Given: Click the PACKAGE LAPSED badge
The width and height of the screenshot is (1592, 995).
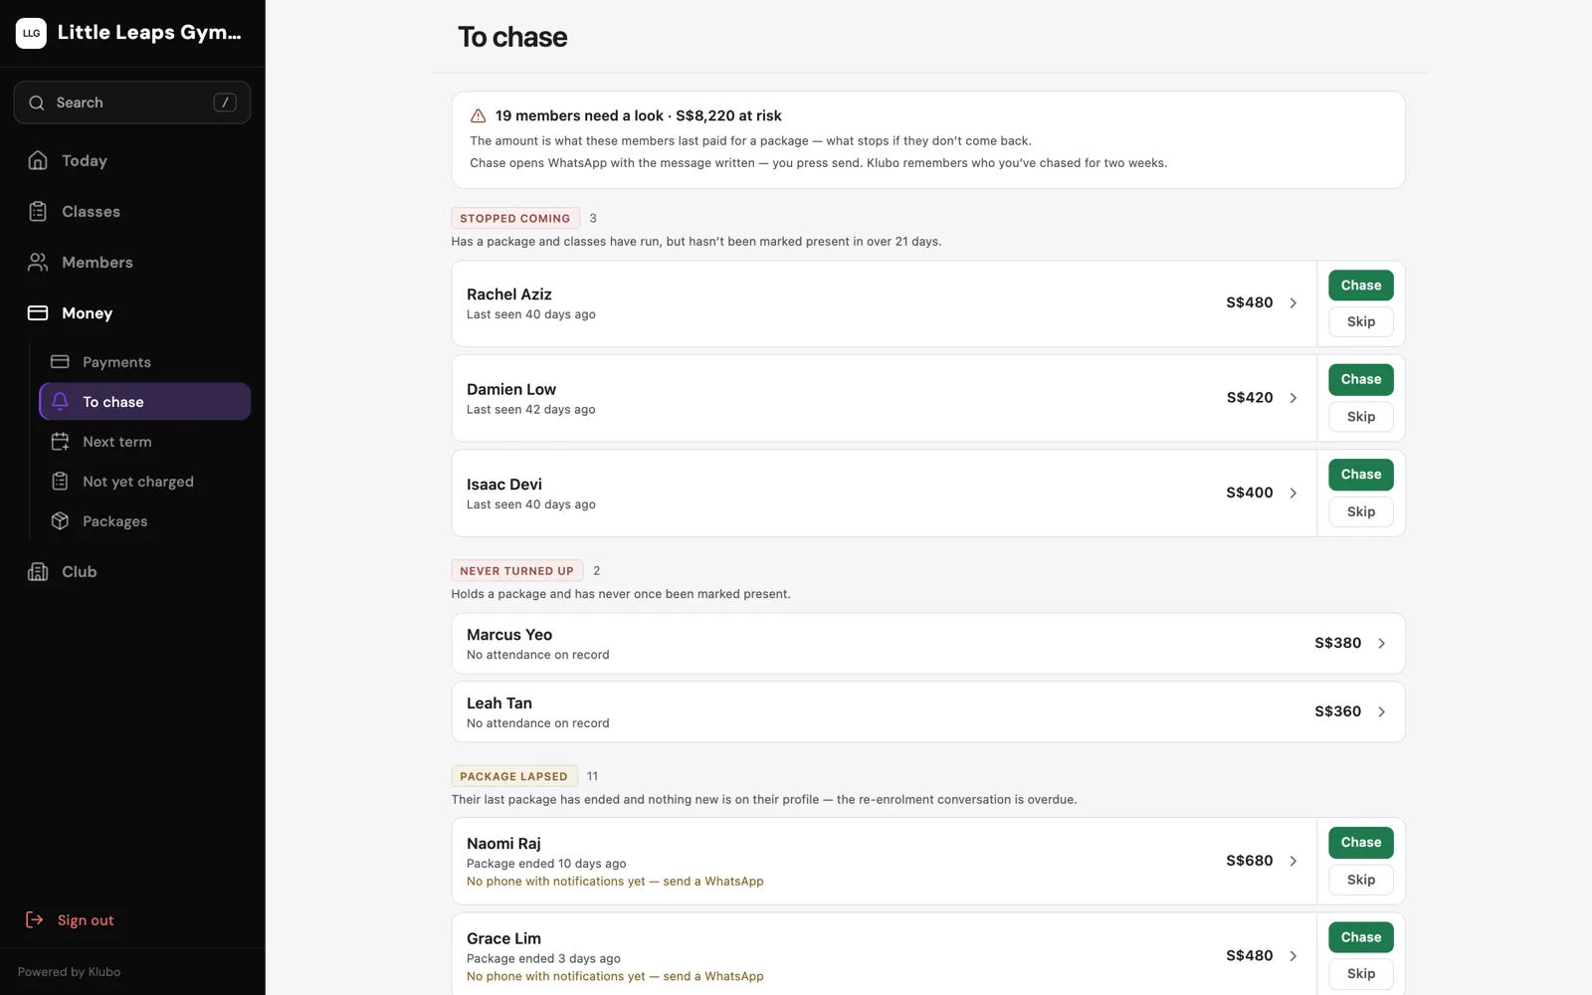Looking at the screenshot, I should [x=513, y=776].
